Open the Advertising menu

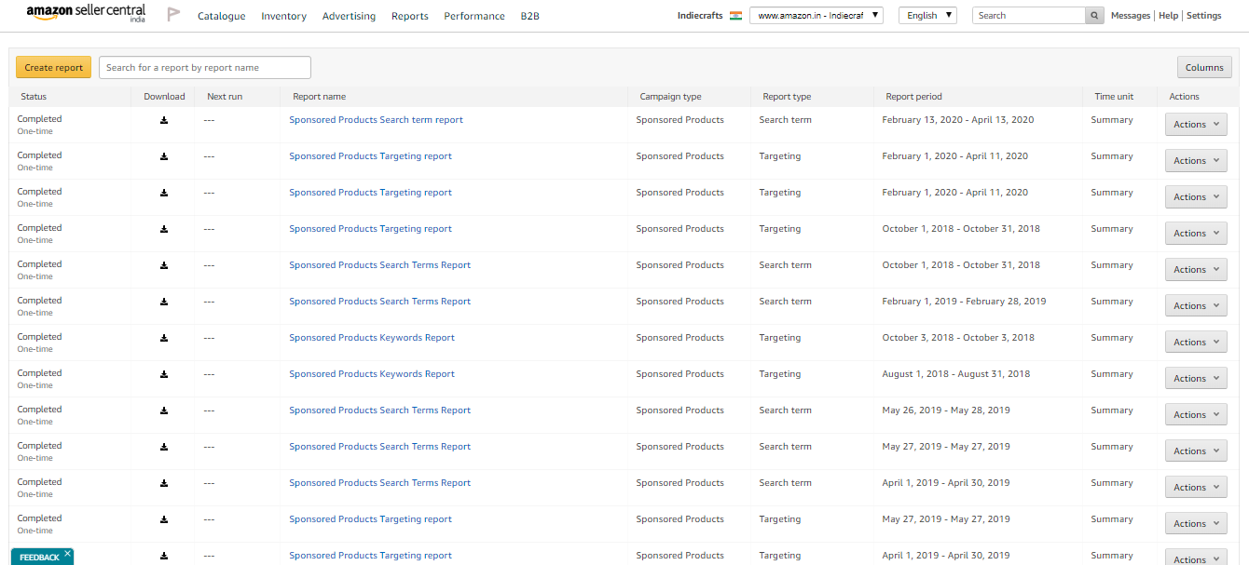click(x=349, y=16)
